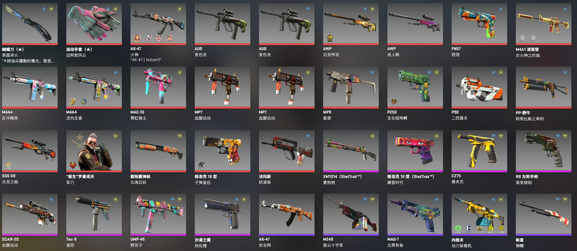Click the yellow T badge on AK-47 火神
Viewport: 577px width, 251px height.
[x=180, y=9]
